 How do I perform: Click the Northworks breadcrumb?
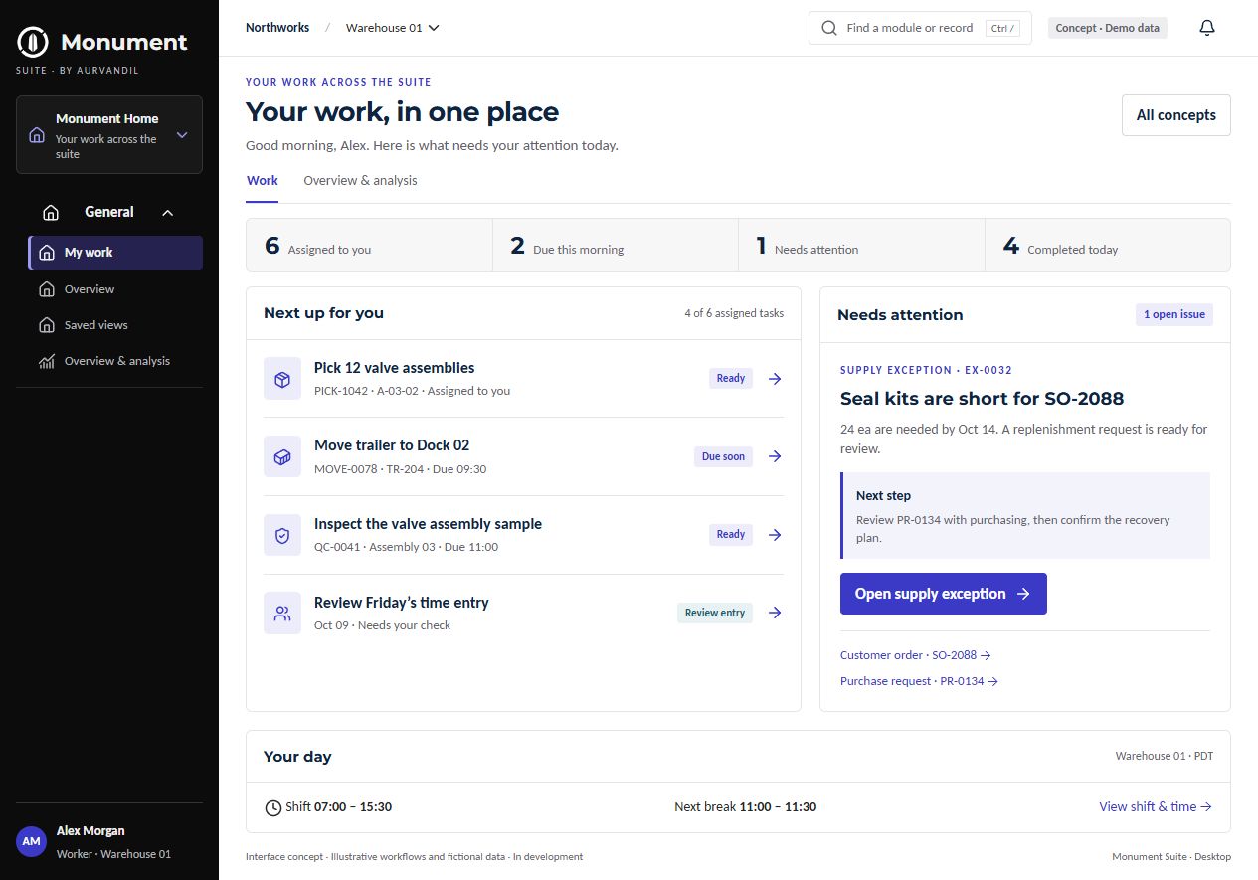277,28
